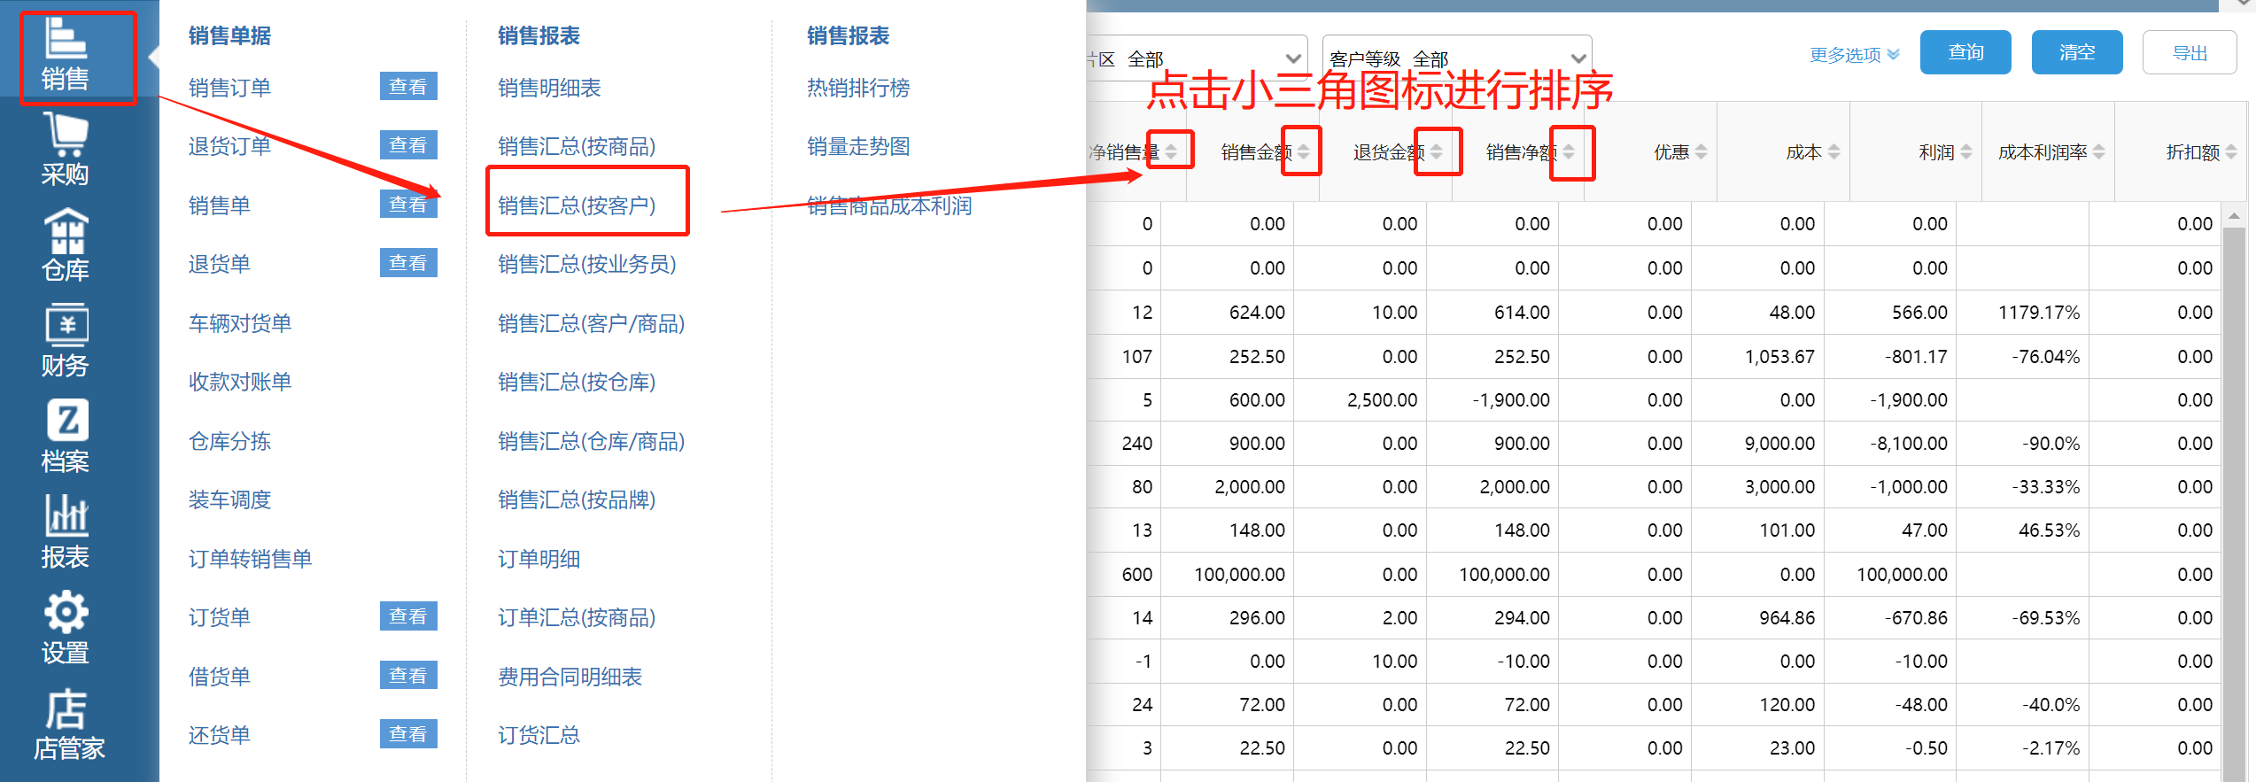This screenshot has height=782, width=2256.
Task: Click the 清空 clear button
Action: 2077,52
